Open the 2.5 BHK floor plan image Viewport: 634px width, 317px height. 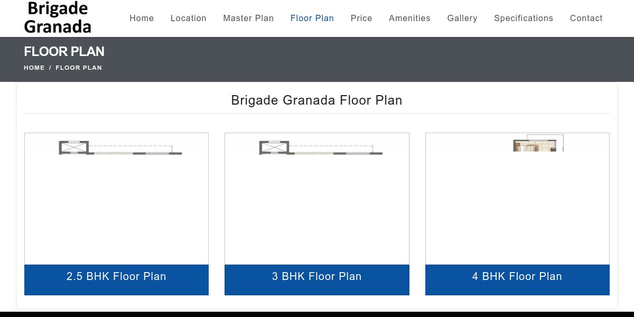[116, 199]
